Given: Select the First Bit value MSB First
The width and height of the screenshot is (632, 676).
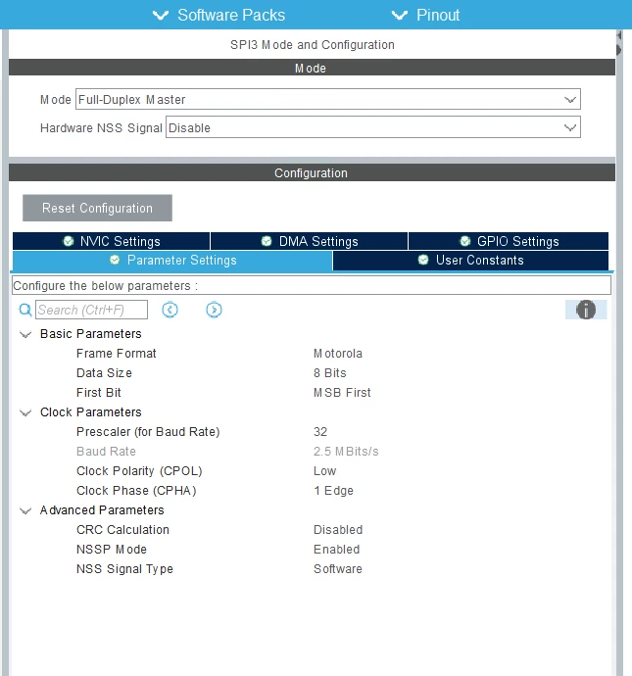Looking at the screenshot, I should tap(342, 393).
